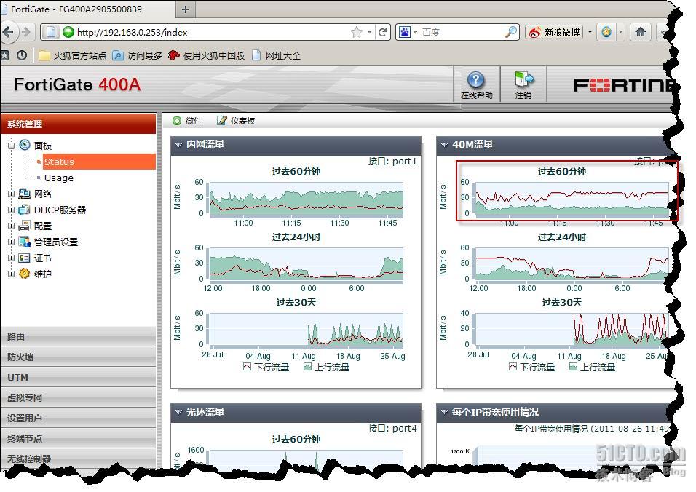Open the 访问最多 bookmark
The width and height of the screenshot is (696, 492).
click(x=137, y=55)
